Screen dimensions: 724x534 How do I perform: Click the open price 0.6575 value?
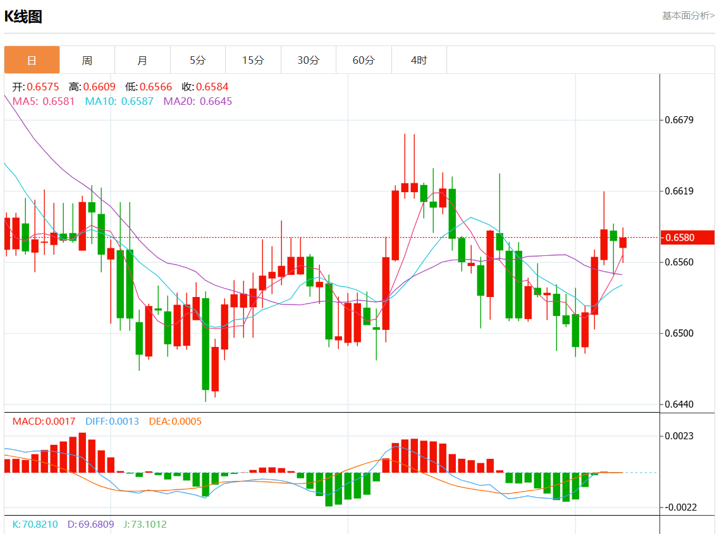[43, 87]
